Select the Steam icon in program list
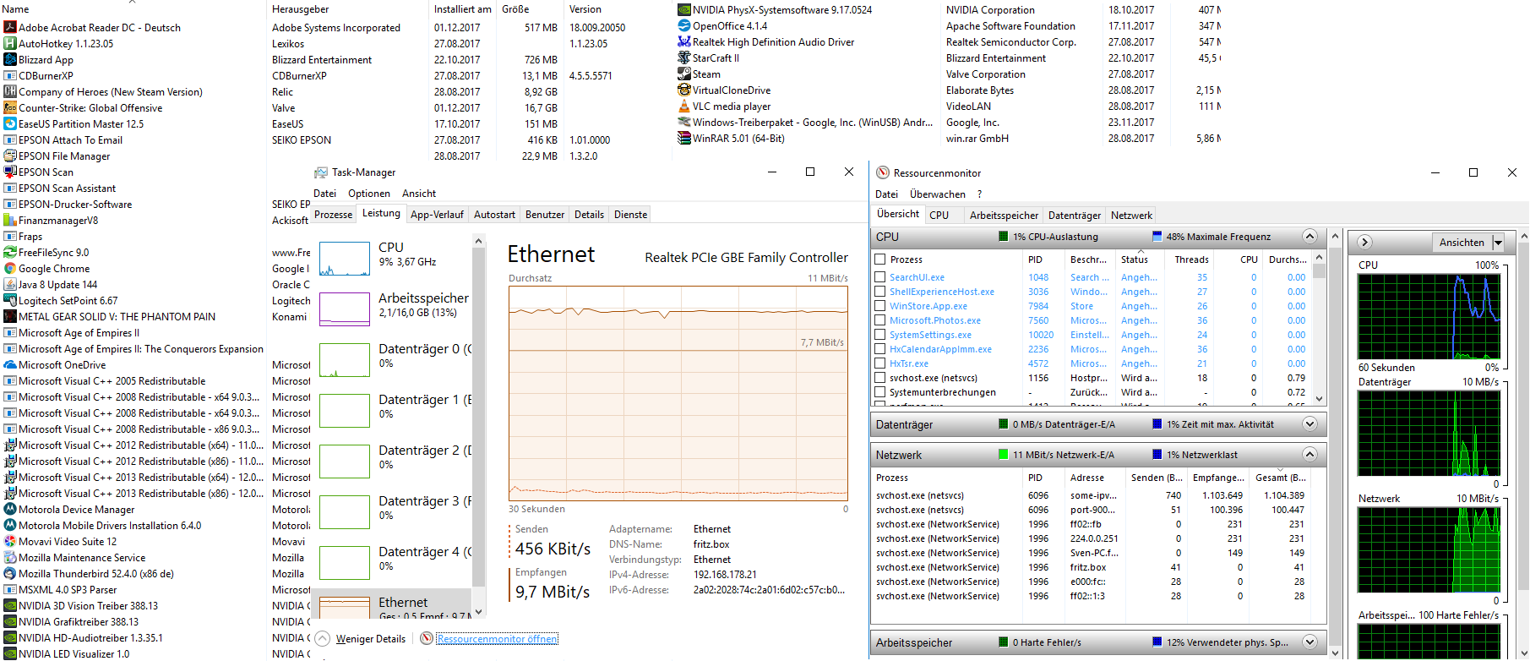This screenshot has width=1530, height=661. coord(684,74)
